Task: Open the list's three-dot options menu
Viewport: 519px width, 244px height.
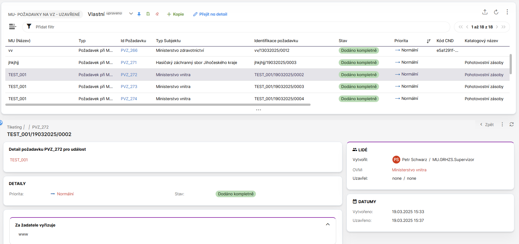Action: coord(507,12)
